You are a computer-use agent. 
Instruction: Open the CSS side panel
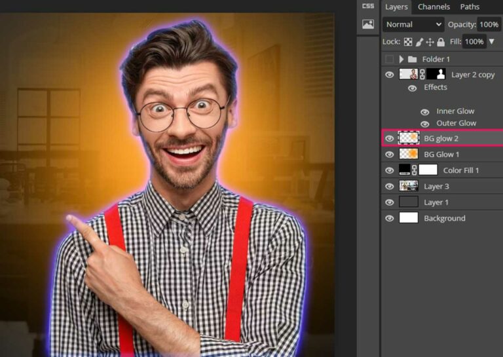[x=367, y=6]
